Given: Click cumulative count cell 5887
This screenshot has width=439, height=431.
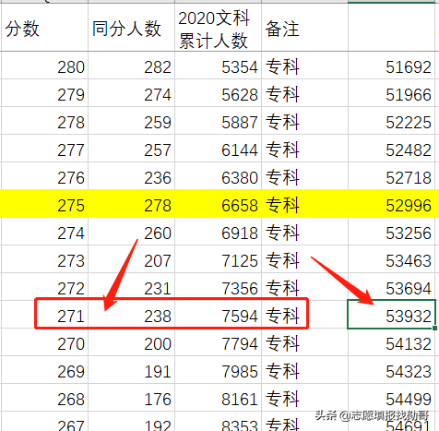Looking at the screenshot, I should coord(218,121).
